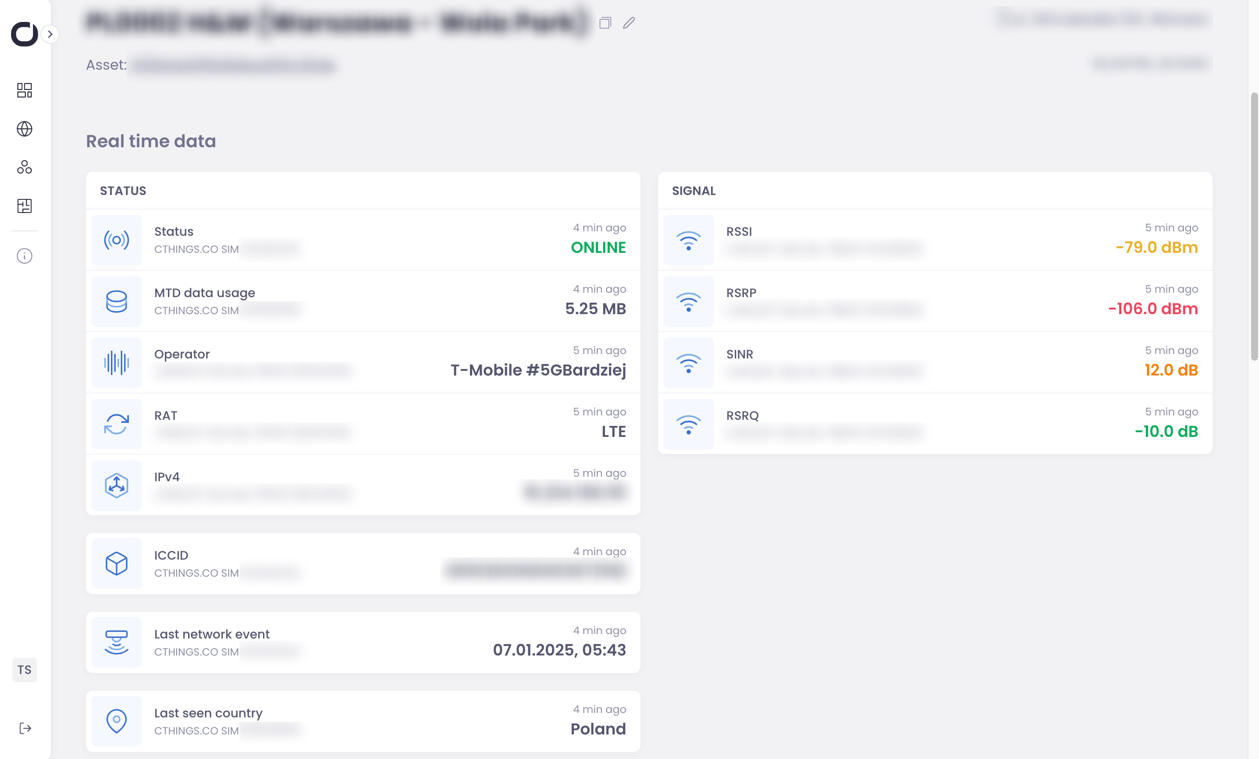Expand the sidebar with chevron arrow

click(x=50, y=34)
